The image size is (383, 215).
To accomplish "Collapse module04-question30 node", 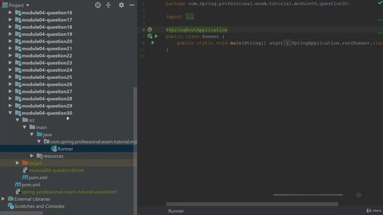I will pos(10,113).
